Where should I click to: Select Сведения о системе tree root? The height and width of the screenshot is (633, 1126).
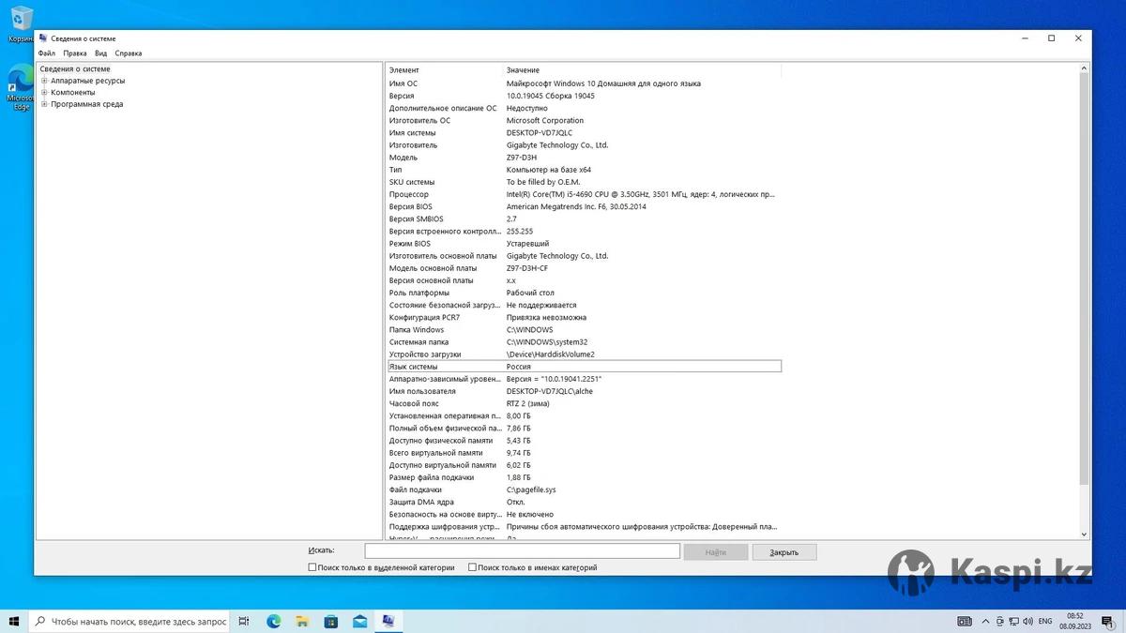75,69
